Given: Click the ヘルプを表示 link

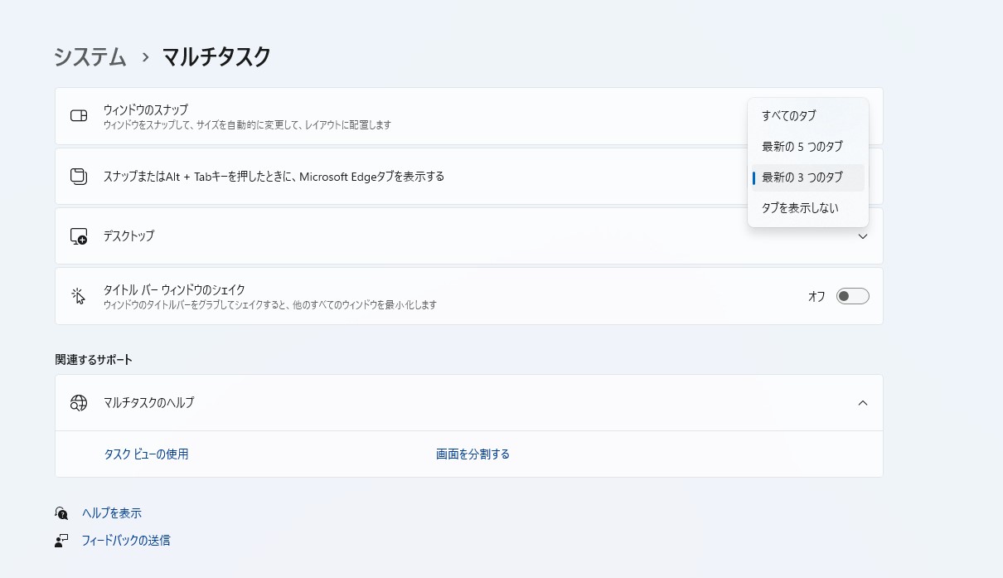Looking at the screenshot, I should click(111, 512).
